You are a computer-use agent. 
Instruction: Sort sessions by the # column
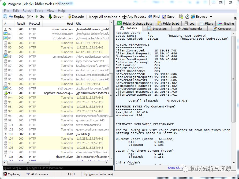pyautogui.click(x=8, y=24)
